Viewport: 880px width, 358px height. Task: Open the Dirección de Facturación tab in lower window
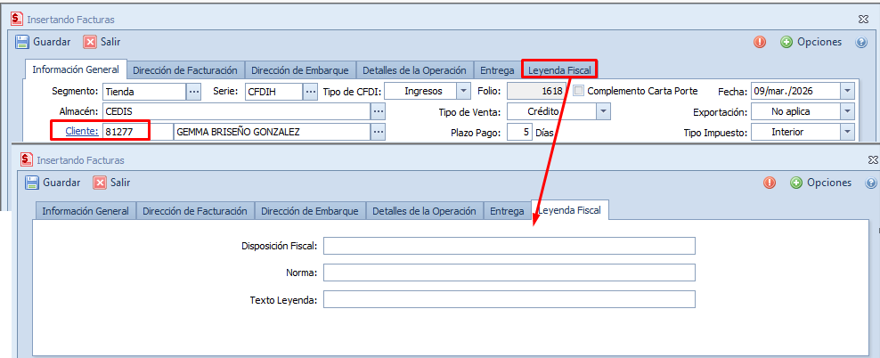(194, 211)
